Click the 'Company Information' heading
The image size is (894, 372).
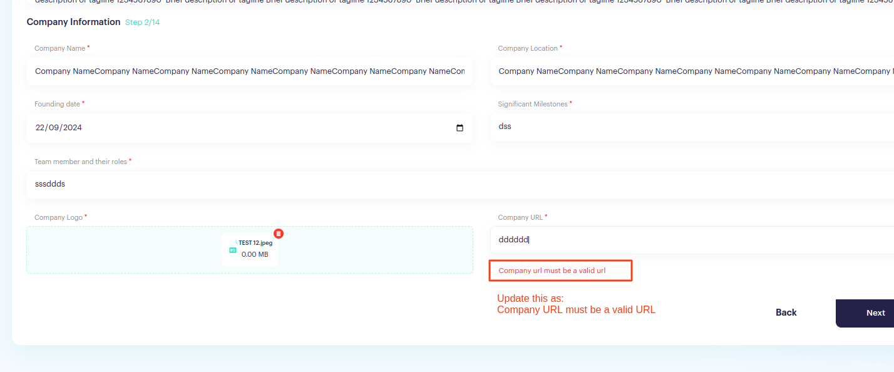pos(73,22)
